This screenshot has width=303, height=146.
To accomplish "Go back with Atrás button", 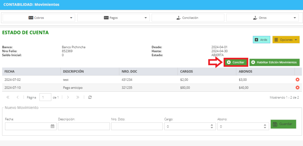I will (x=262, y=40).
